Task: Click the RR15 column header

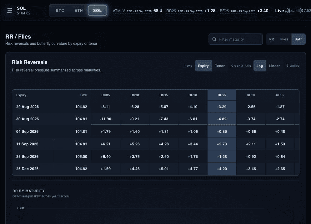Action: click(x=164, y=95)
